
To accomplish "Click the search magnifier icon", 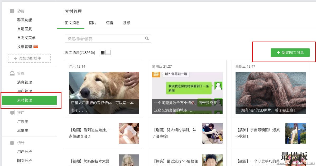I will pyautogui.click(x=147, y=38).
